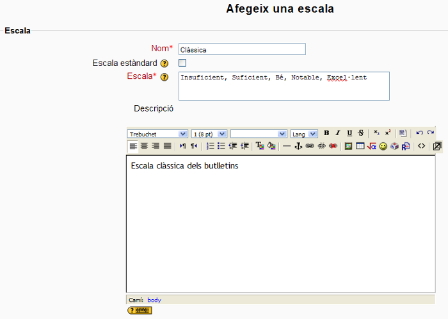The image size is (448, 319).
Task: Align description text left
Action: pos(133,146)
